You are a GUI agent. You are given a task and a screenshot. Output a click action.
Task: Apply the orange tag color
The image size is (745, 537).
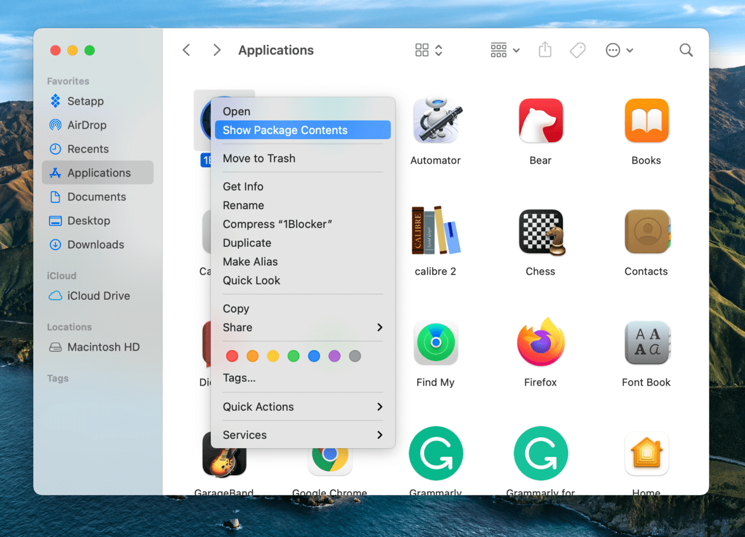(252, 356)
